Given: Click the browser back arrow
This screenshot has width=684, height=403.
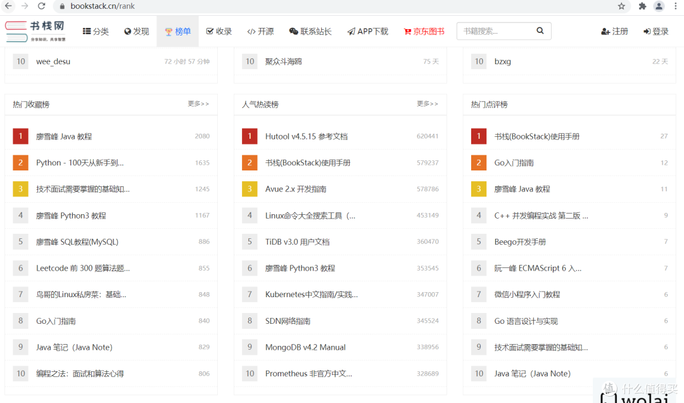Looking at the screenshot, I should tap(8, 6).
